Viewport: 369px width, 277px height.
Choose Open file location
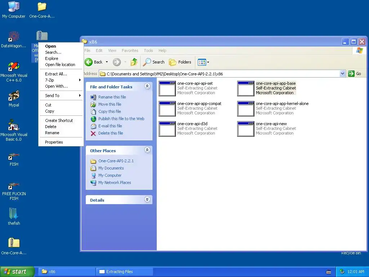(x=61, y=65)
